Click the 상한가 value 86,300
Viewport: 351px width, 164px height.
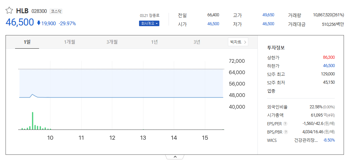point(329,57)
